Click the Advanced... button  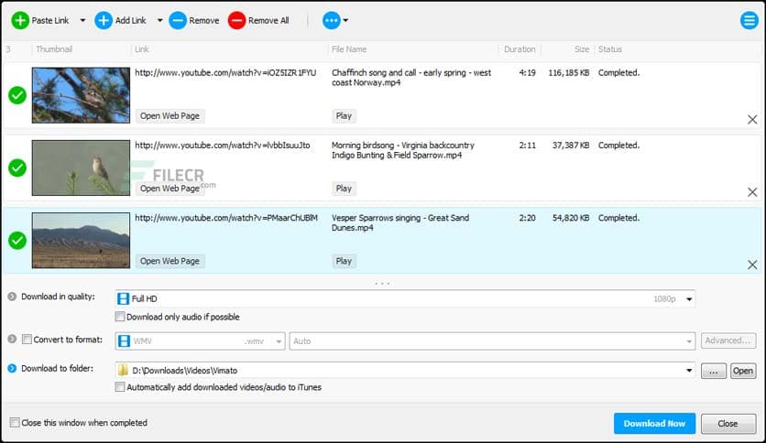pos(728,340)
